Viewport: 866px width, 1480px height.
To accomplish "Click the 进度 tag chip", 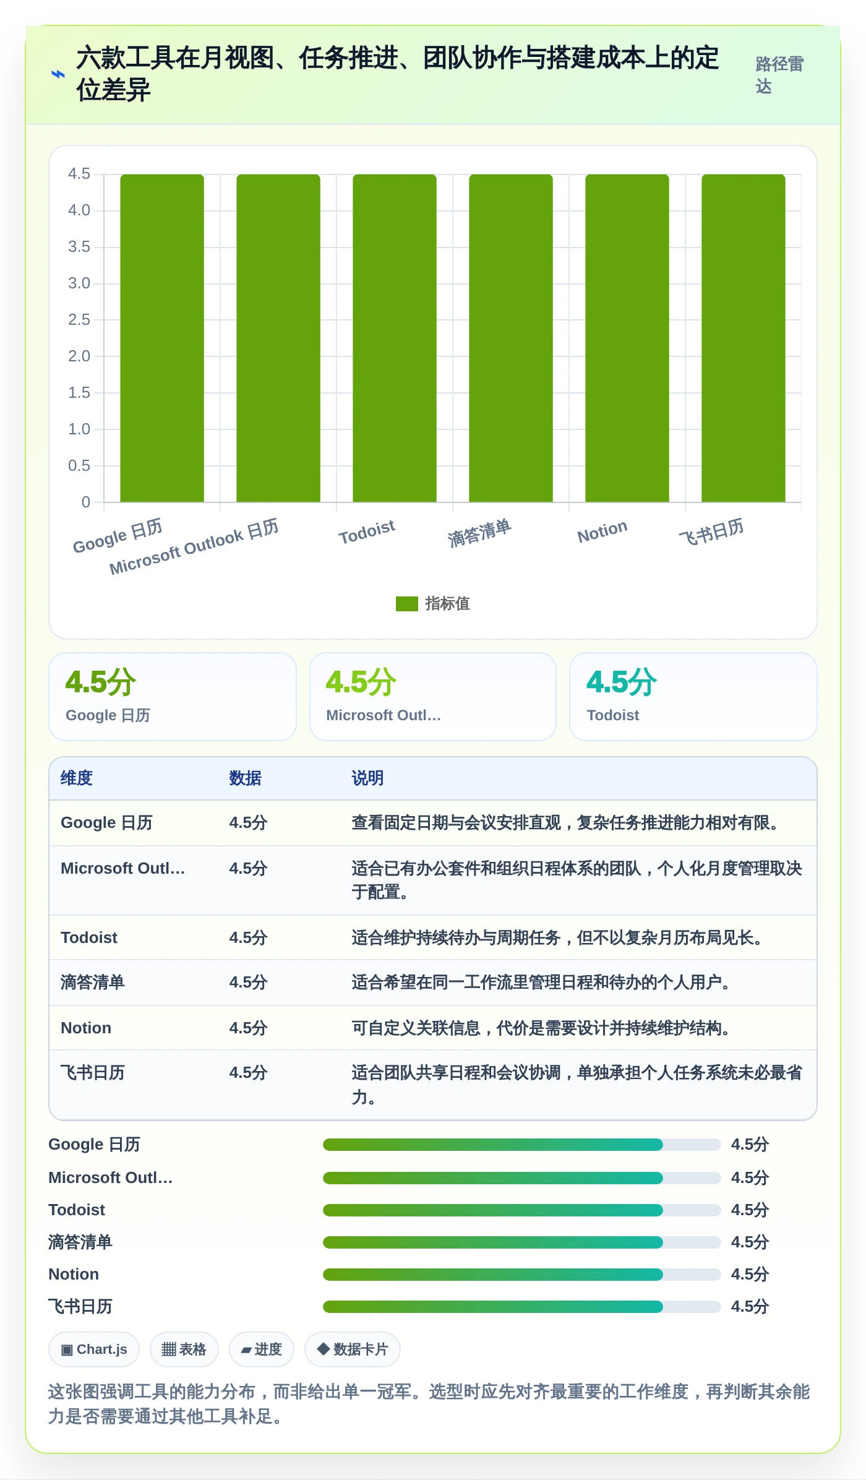I will pyautogui.click(x=261, y=1349).
